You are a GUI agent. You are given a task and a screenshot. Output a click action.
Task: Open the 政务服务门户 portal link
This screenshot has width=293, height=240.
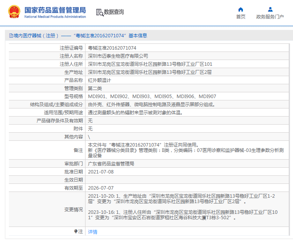tap(270, 17)
